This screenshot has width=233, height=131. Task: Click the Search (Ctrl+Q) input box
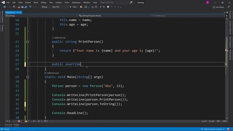[x=114, y=3]
